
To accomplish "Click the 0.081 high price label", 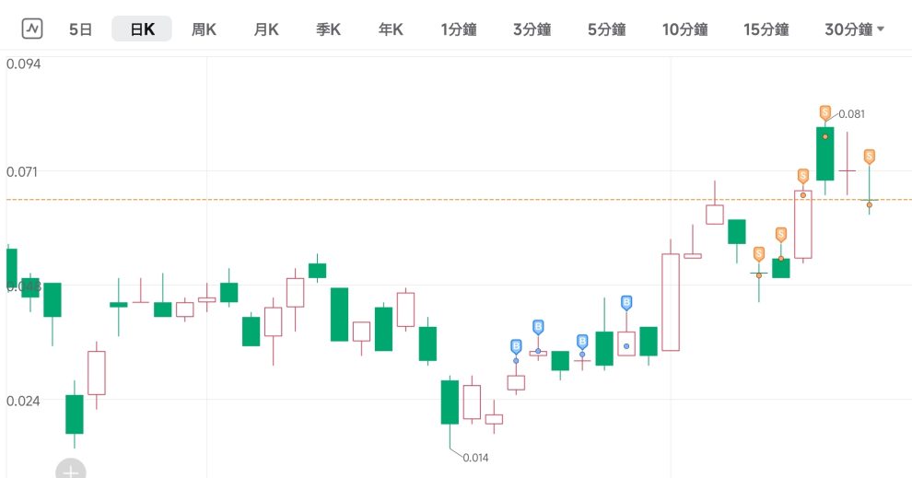I will (x=852, y=114).
